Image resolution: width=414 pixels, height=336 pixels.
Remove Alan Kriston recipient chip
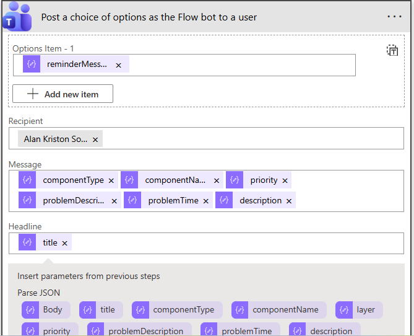95,140
